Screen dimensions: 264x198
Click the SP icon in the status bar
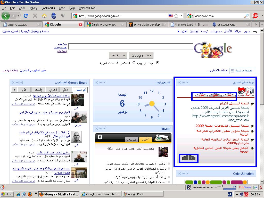[x=255, y=187]
